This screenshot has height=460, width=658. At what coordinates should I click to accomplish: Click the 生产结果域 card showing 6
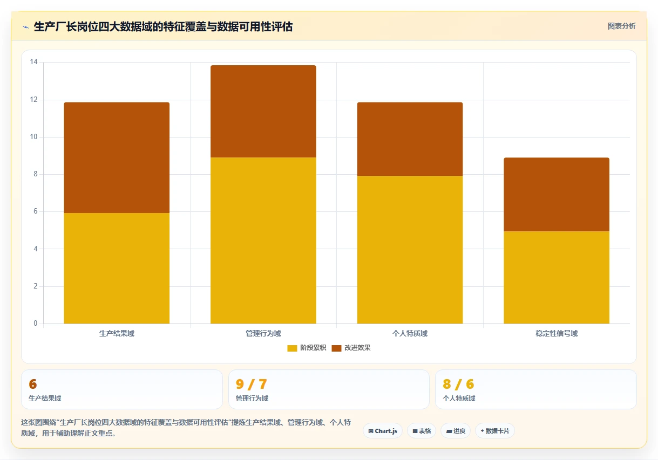pyautogui.click(x=122, y=389)
